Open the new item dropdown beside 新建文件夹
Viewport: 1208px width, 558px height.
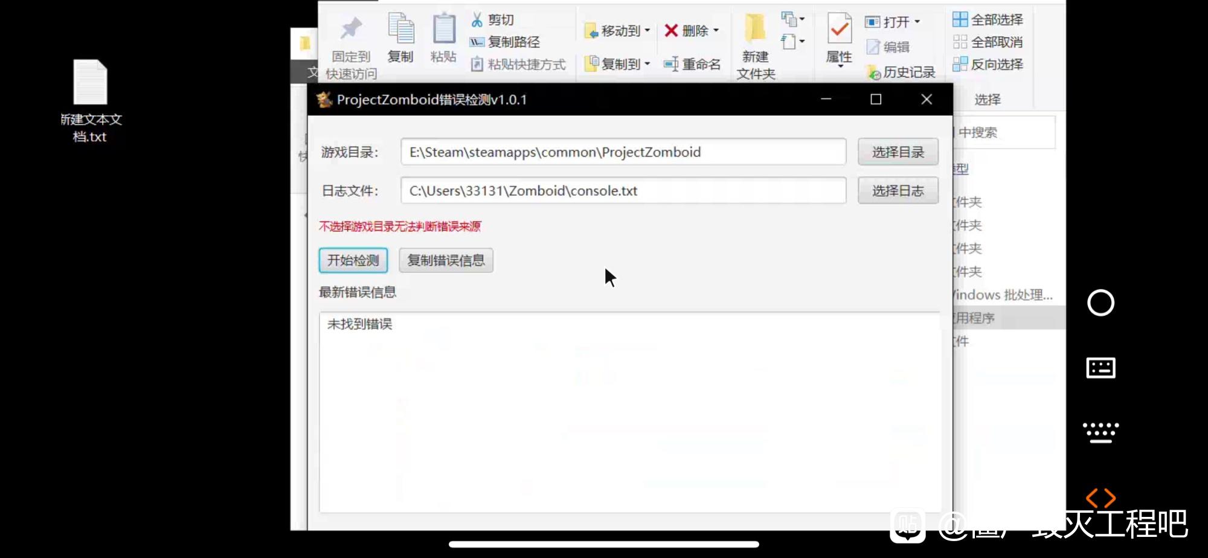[792, 19]
